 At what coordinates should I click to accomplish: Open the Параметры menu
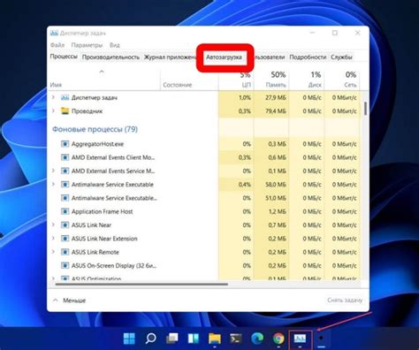coord(87,45)
